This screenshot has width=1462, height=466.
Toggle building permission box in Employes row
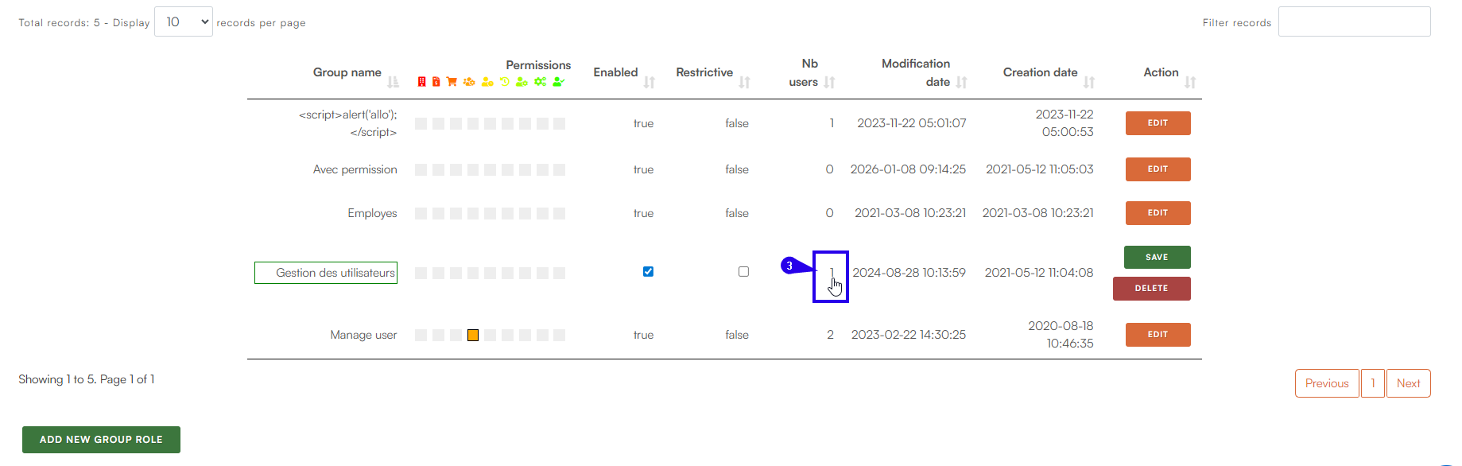(421, 214)
